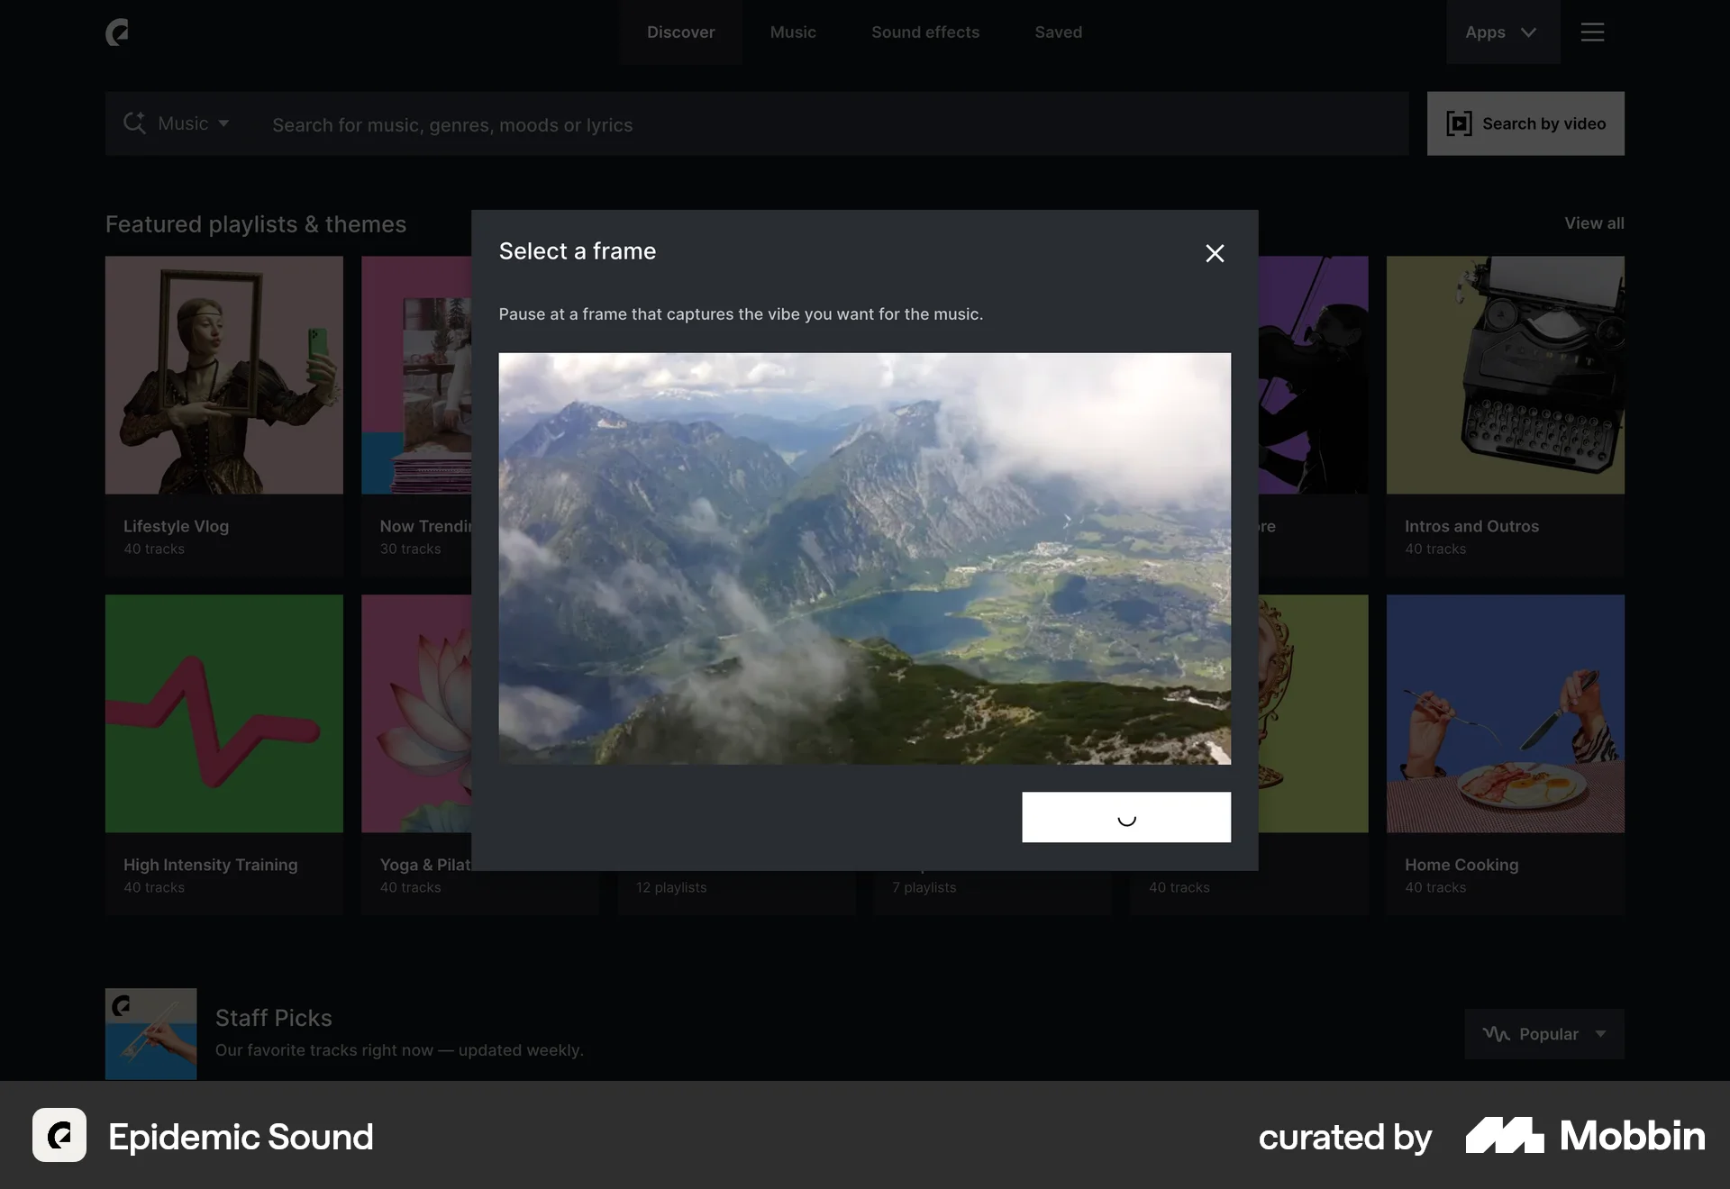Viewport: 1730px width, 1189px height.
Task: Navigate to the Saved section
Action: 1058,32
